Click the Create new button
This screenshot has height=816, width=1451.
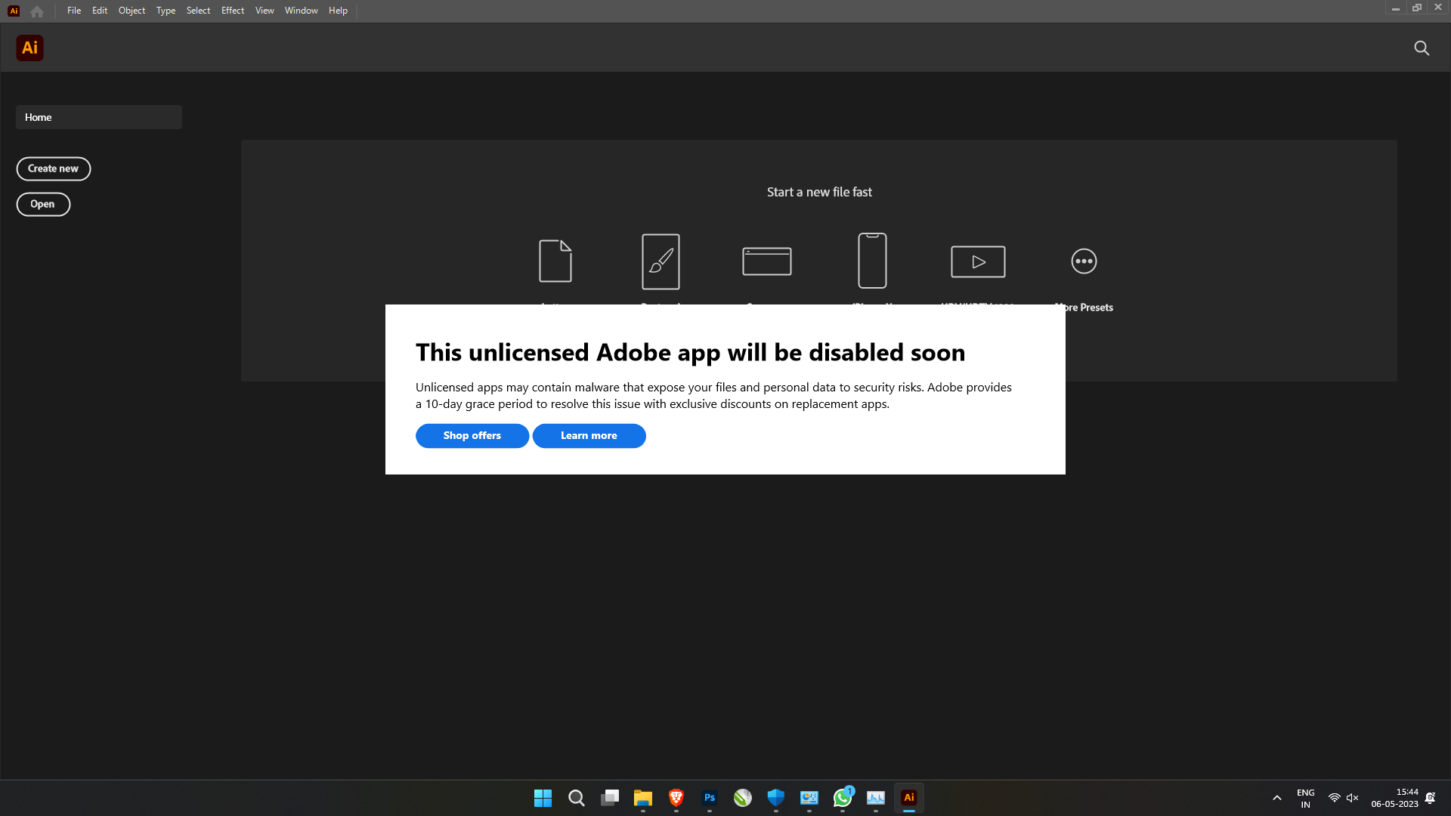pos(54,168)
